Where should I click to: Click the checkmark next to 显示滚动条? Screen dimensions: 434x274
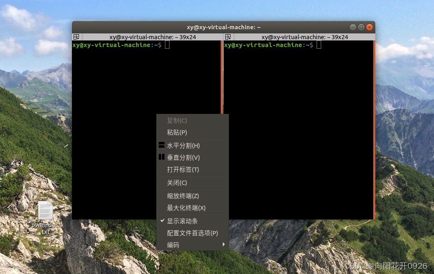pos(162,221)
